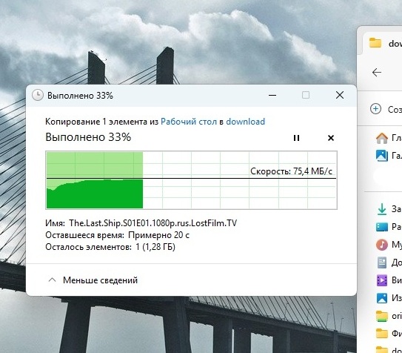Image resolution: width=402 pixels, height=353 pixels.
Task: Open Music note icon in Explorer sidebar
Action: (382, 245)
